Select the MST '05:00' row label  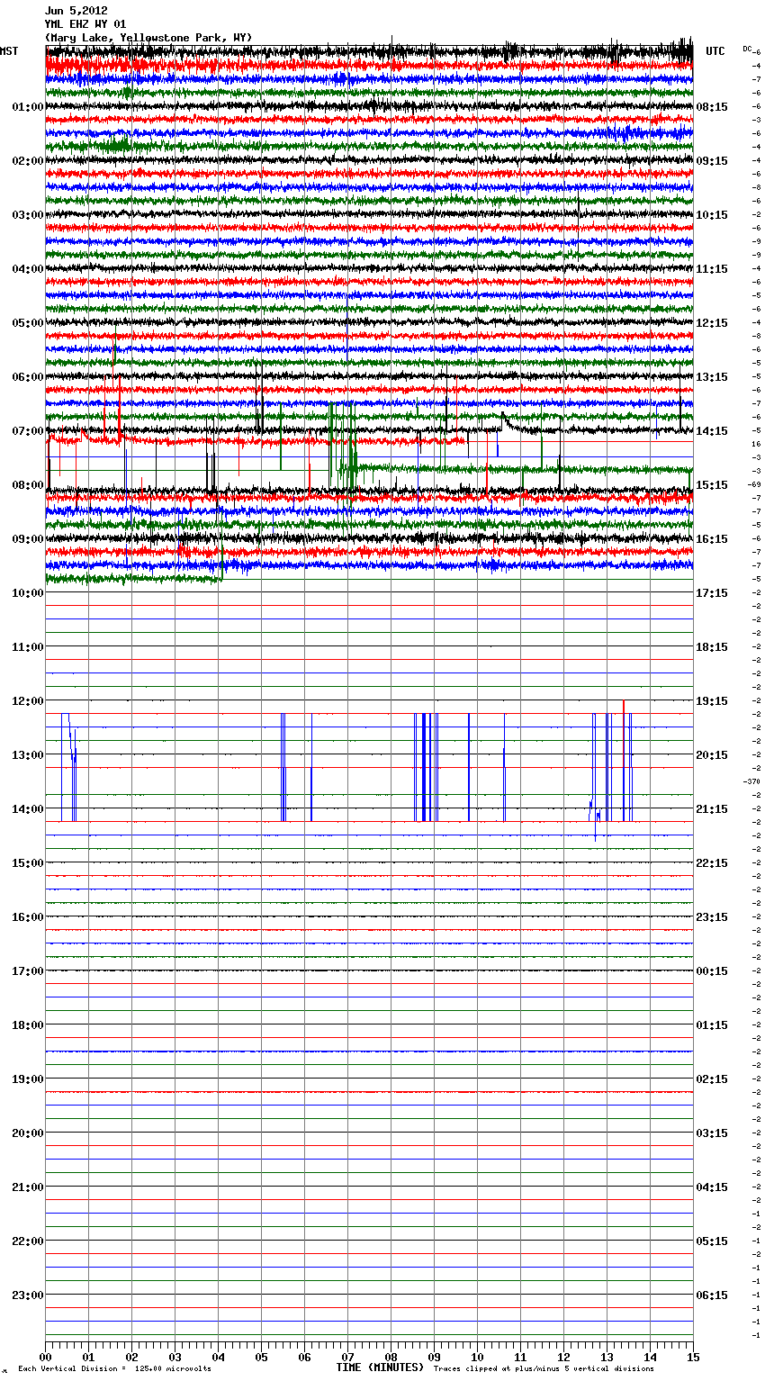28,323
